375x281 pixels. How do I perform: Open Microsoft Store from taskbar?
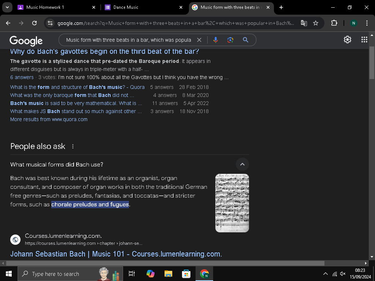(186, 274)
